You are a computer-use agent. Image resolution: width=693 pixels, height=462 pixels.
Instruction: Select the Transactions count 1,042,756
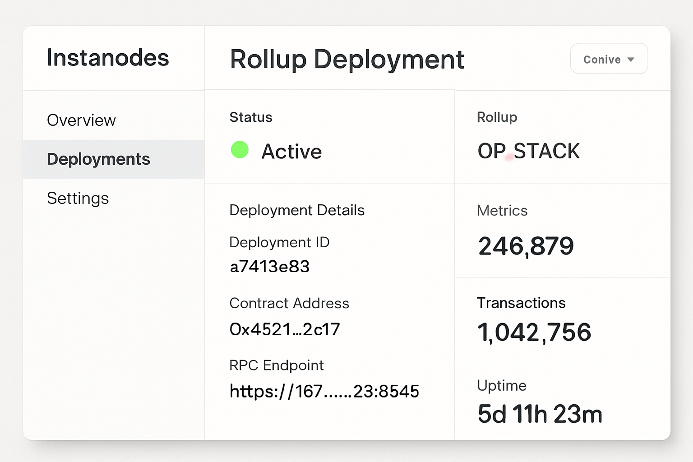coord(534,332)
